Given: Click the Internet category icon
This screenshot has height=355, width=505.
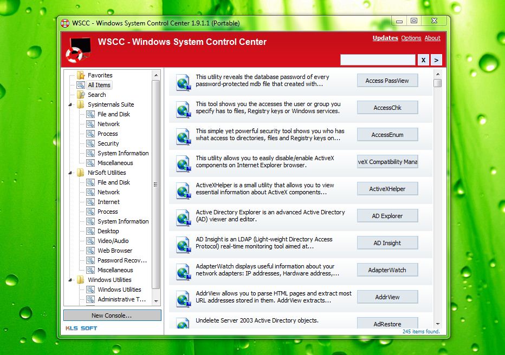Looking at the screenshot, I should click(90, 202).
